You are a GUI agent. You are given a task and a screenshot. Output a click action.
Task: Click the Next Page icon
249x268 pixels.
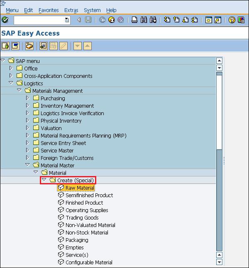[185, 20]
